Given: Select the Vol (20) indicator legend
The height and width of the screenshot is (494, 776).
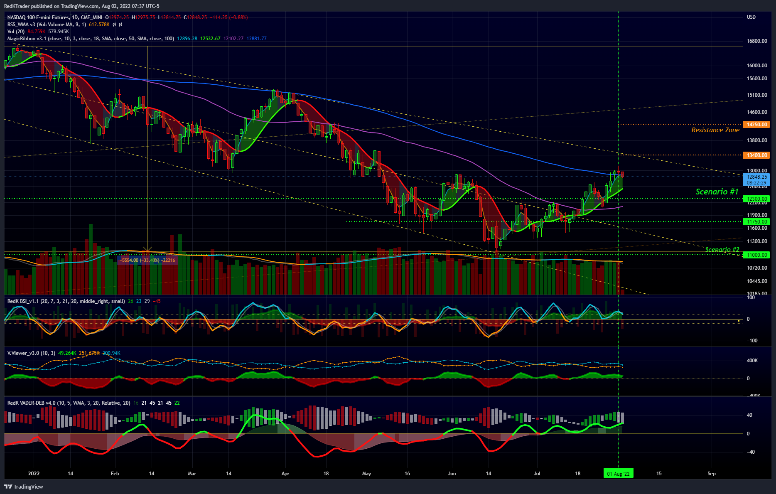Looking at the screenshot, I should coord(16,32).
